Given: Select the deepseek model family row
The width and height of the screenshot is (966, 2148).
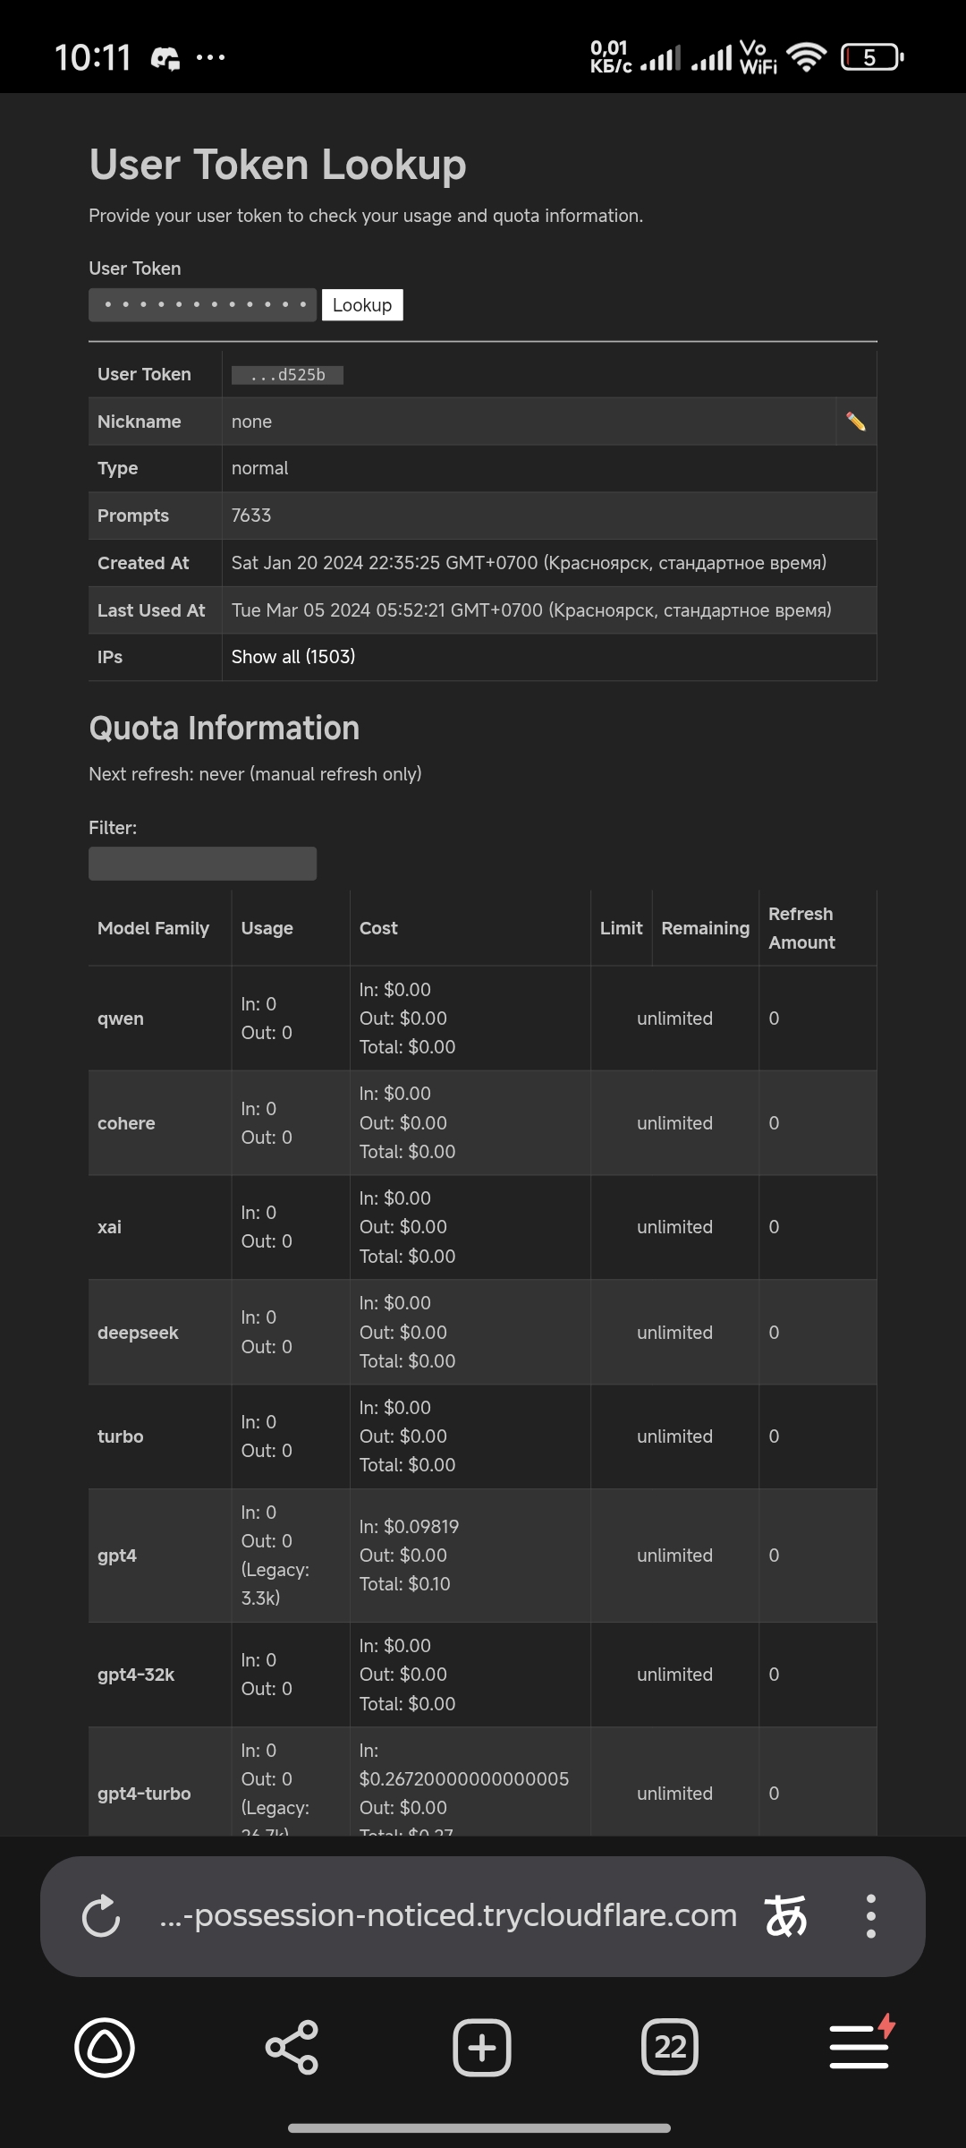Looking at the screenshot, I should coord(138,1333).
